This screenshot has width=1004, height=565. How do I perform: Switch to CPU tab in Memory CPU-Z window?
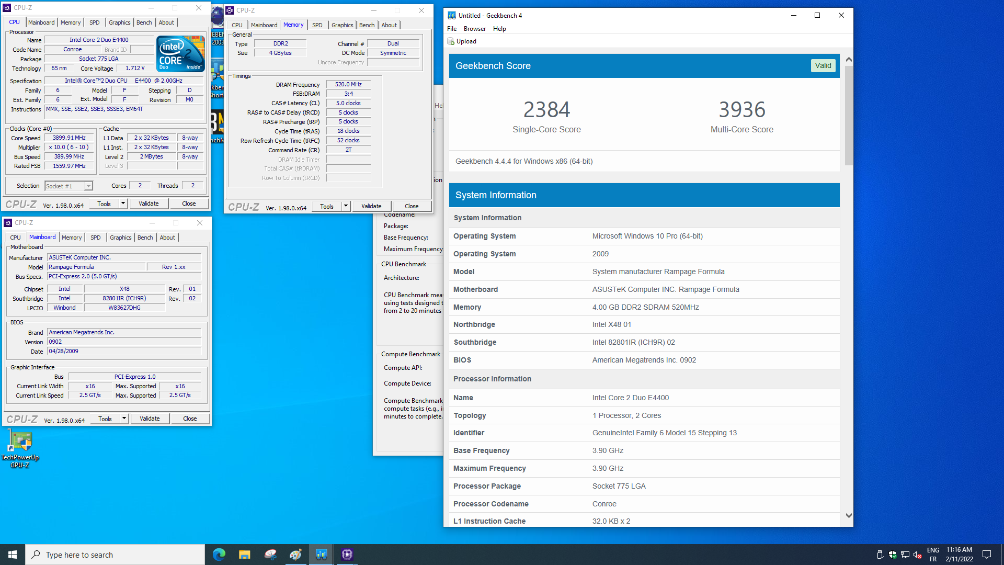coord(237,25)
